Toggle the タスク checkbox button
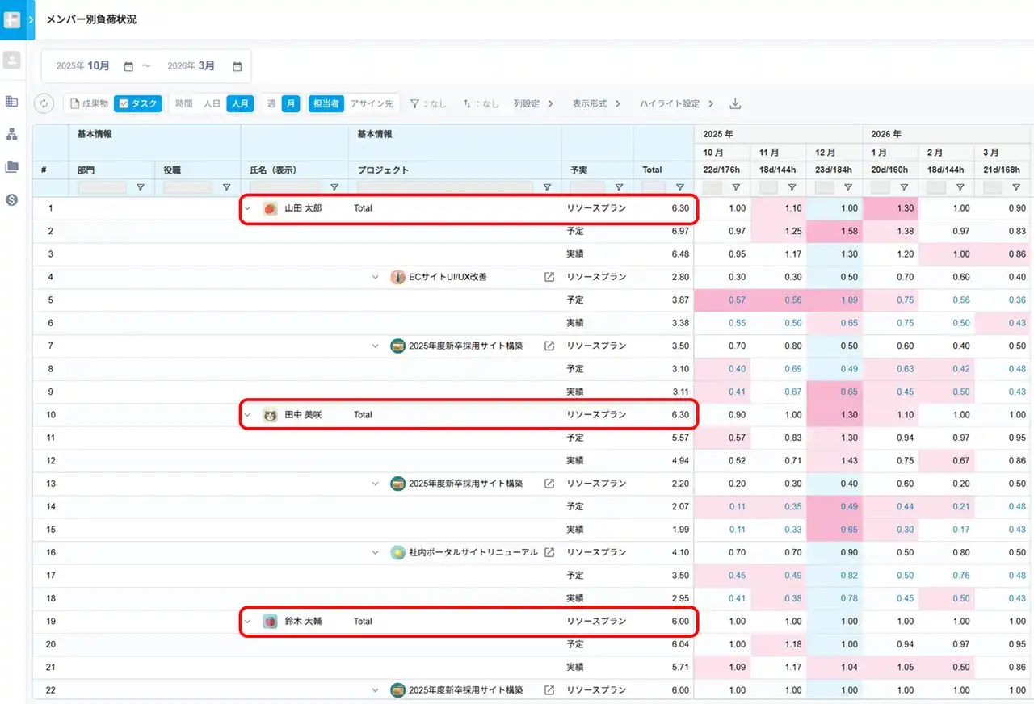 (x=138, y=103)
